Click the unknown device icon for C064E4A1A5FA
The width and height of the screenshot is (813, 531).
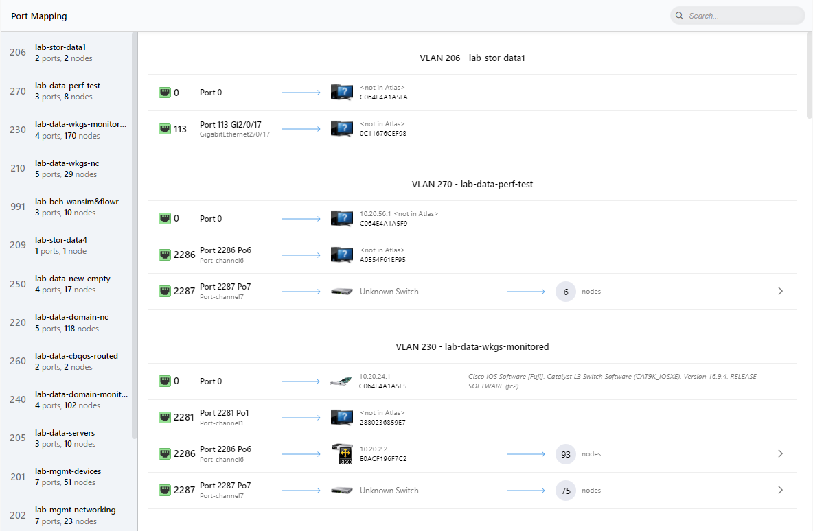[342, 92]
